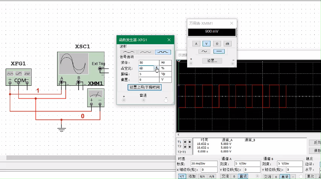Adjust duty cycle spinner arrows
The image size is (321, 179).
[156, 68]
